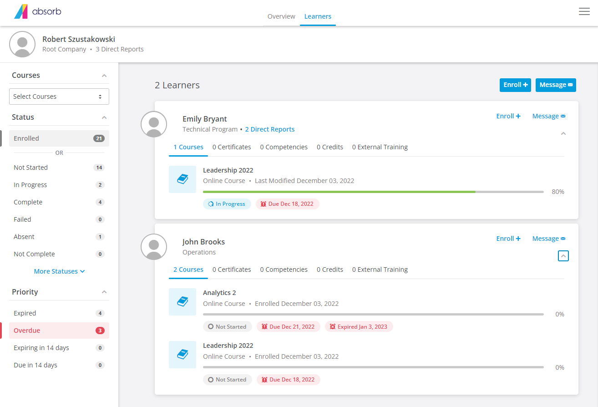Filter by Absent status
This screenshot has width=598, height=407.
coord(59,237)
